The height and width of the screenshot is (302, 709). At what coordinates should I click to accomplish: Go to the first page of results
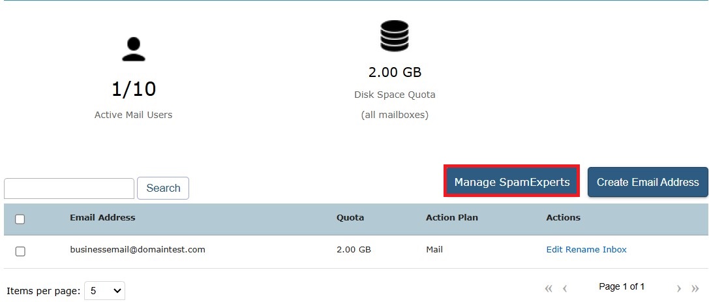point(549,288)
